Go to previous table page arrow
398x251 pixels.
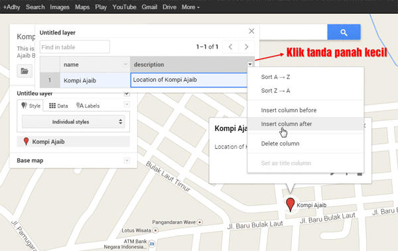pyautogui.click(x=230, y=46)
